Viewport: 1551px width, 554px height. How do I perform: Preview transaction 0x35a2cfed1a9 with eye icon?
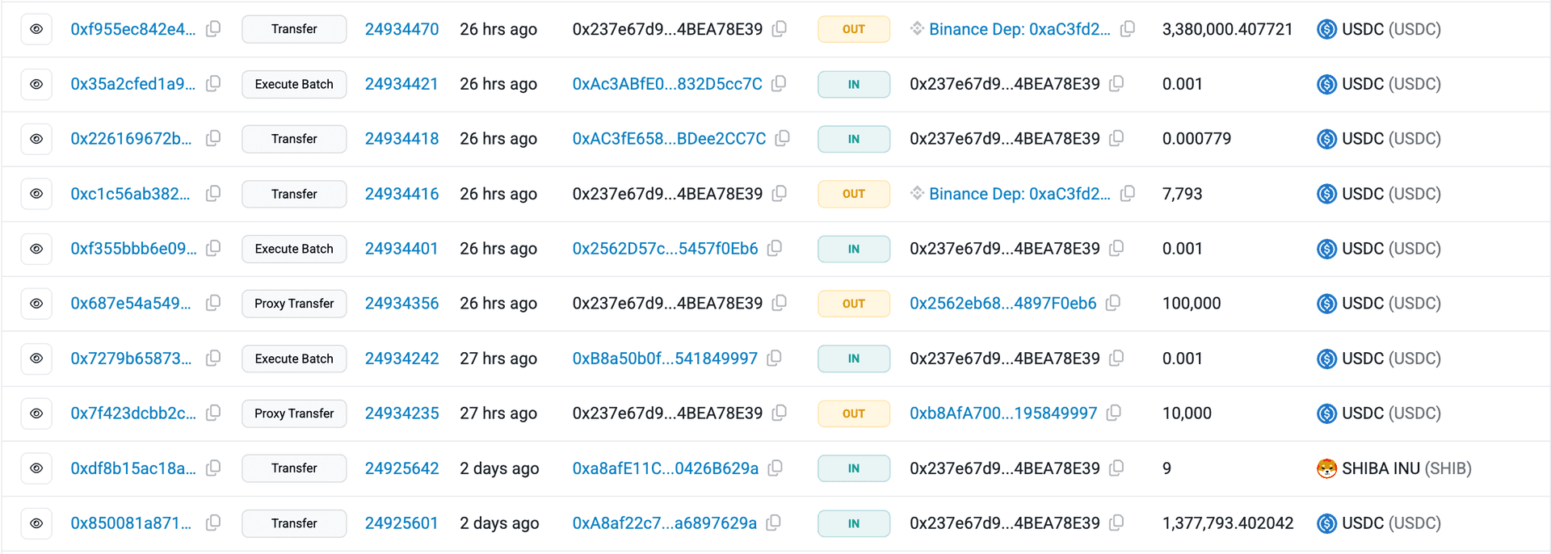tap(36, 84)
